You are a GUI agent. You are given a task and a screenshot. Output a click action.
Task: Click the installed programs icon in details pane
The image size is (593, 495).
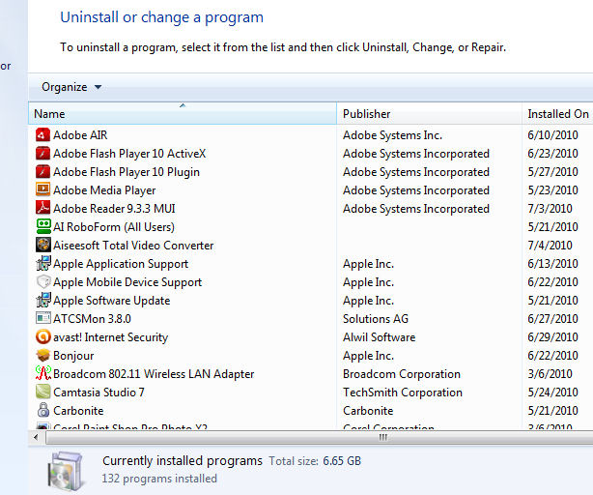pos(65,470)
